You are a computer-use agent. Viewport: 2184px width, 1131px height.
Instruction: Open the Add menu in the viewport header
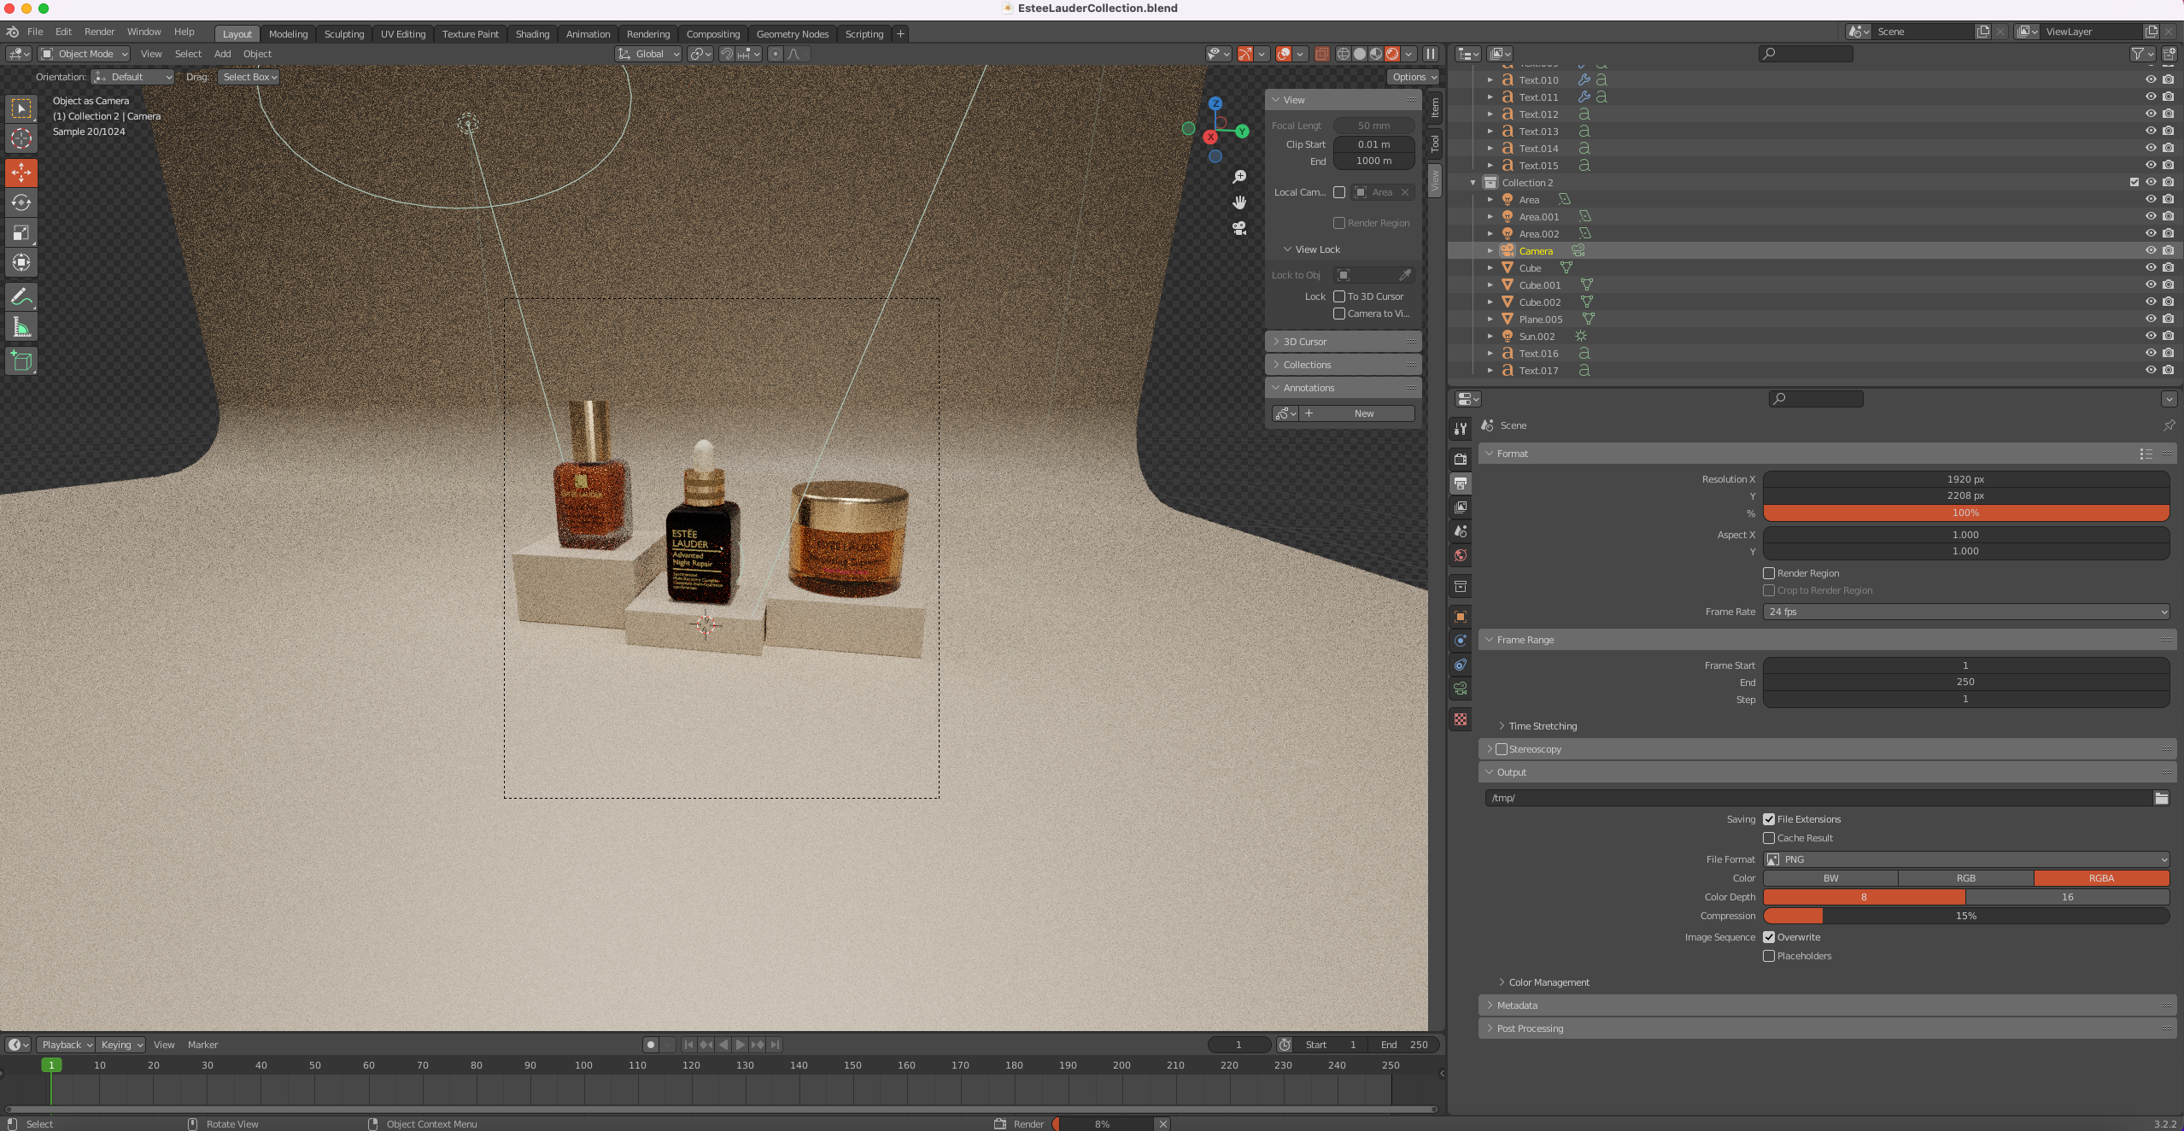(x=222, y=54)
